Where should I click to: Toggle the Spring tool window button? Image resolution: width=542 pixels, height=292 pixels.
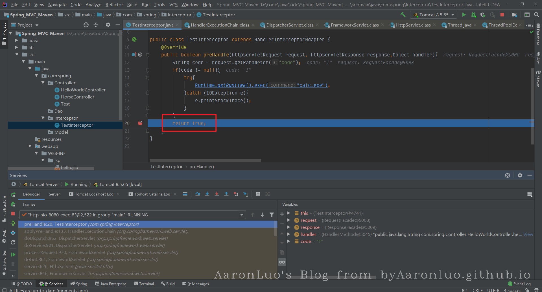pyautogui.click(x=79, y=284)
